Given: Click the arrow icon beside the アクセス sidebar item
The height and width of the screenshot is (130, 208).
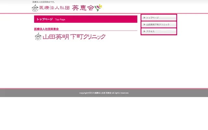Looking at the screenshot, I should point(144,31).
